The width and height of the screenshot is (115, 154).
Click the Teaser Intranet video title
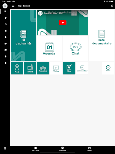[54, 13]
